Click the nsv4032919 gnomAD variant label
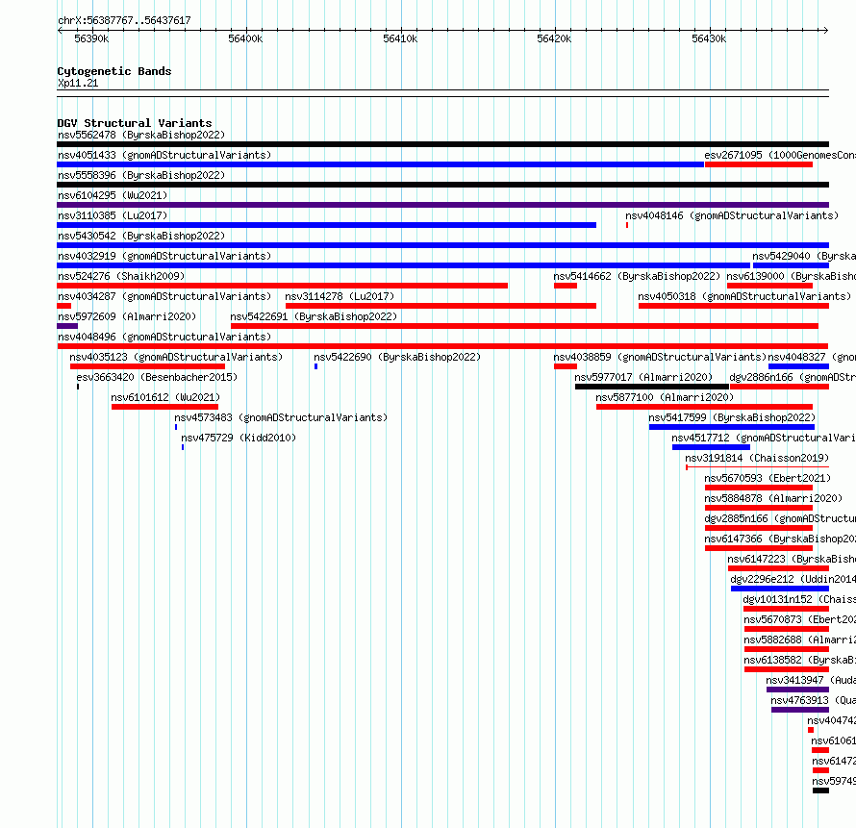 pos(164,256)
